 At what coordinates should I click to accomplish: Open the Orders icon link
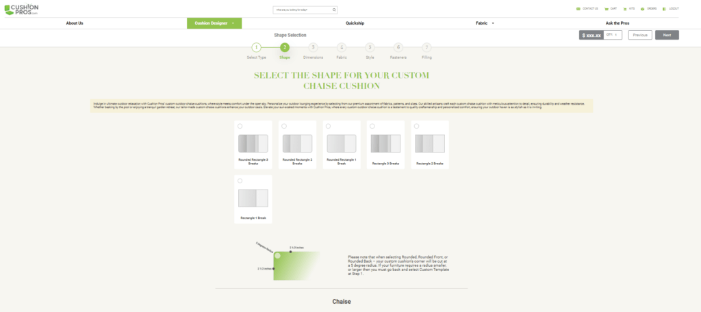650,8
